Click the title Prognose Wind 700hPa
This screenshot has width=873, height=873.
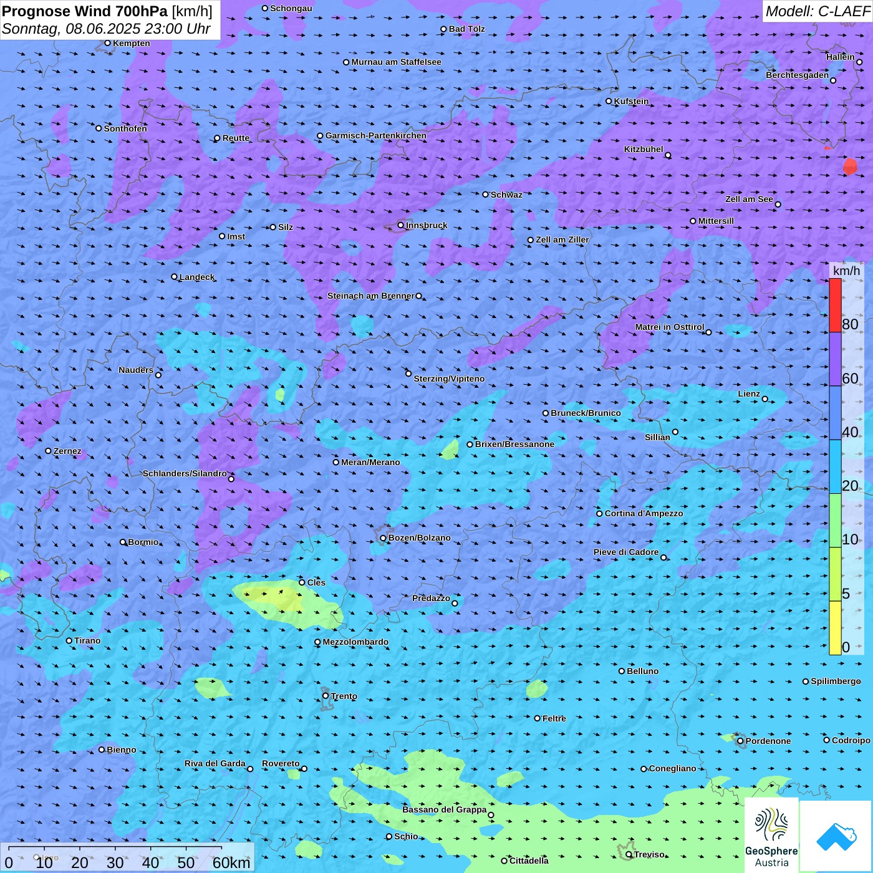click(x=85, y=11)
